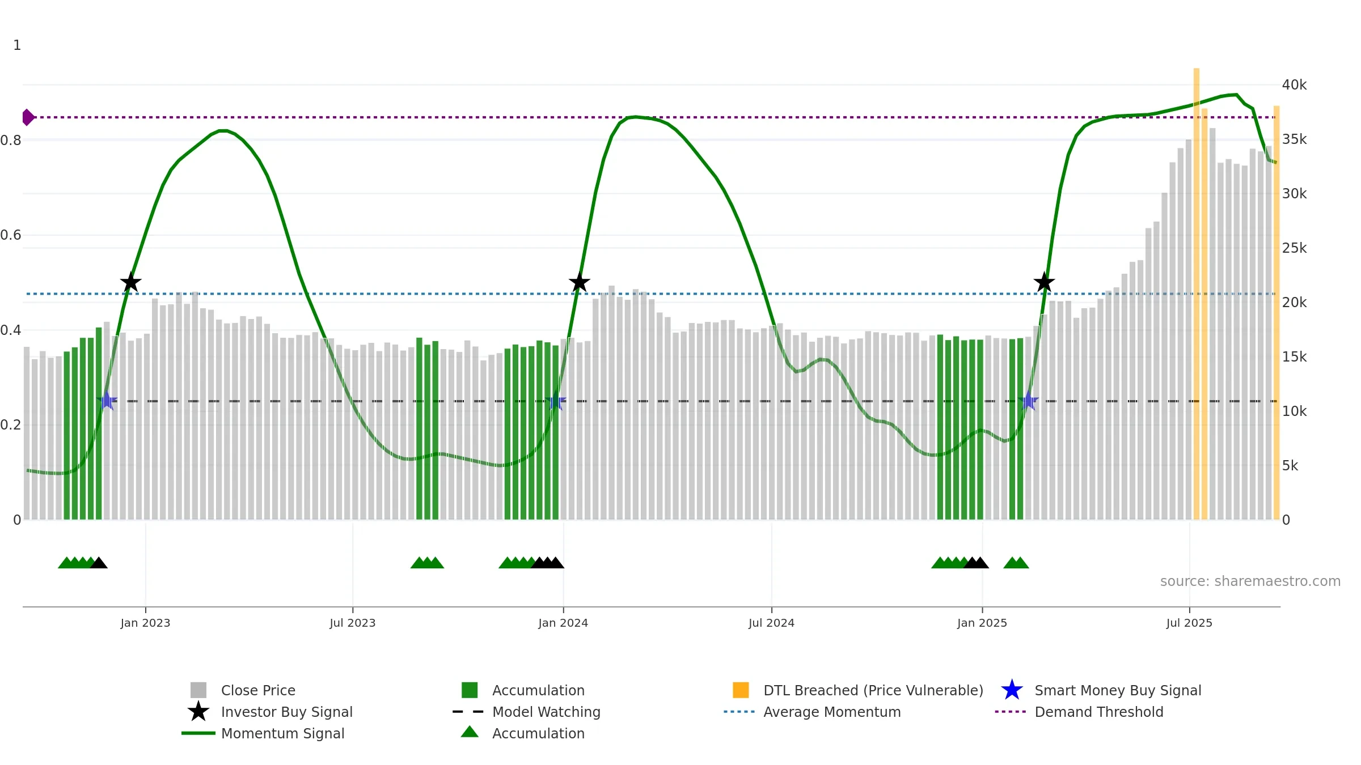Viewport: 1361px width, 765px height.
Task: Toggle the Momentum Signal legend entry
Action: (x=263, y=733)
